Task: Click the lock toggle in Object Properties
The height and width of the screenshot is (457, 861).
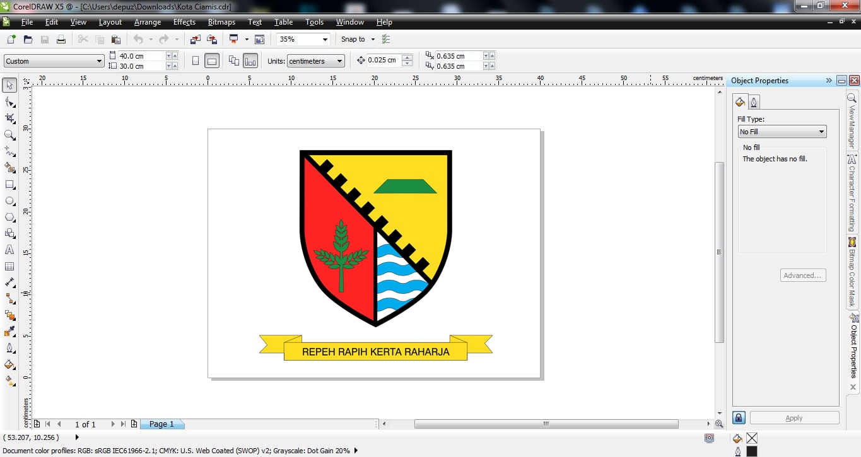Action: [x=738, y=417]
